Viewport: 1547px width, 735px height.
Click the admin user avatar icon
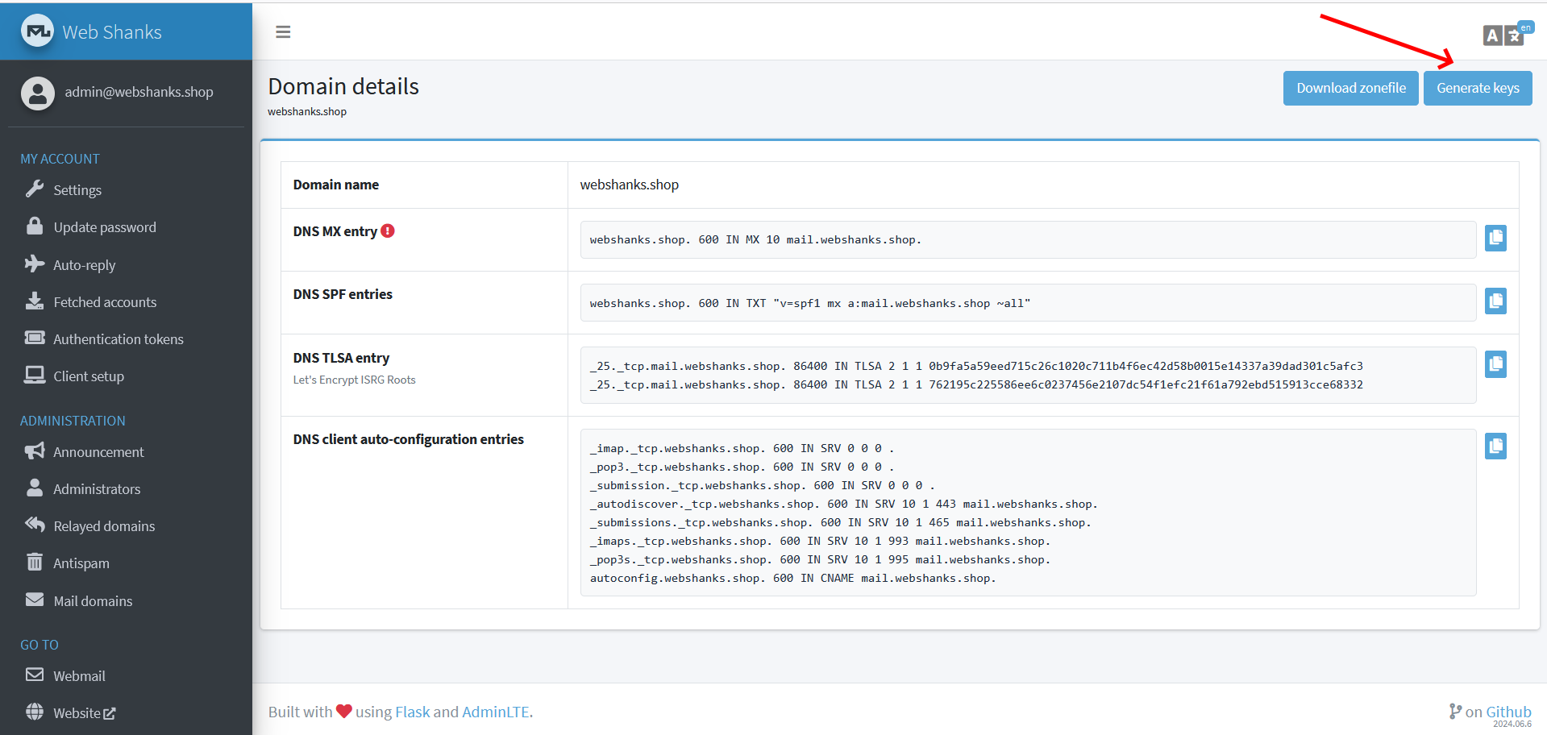(38, 93)
